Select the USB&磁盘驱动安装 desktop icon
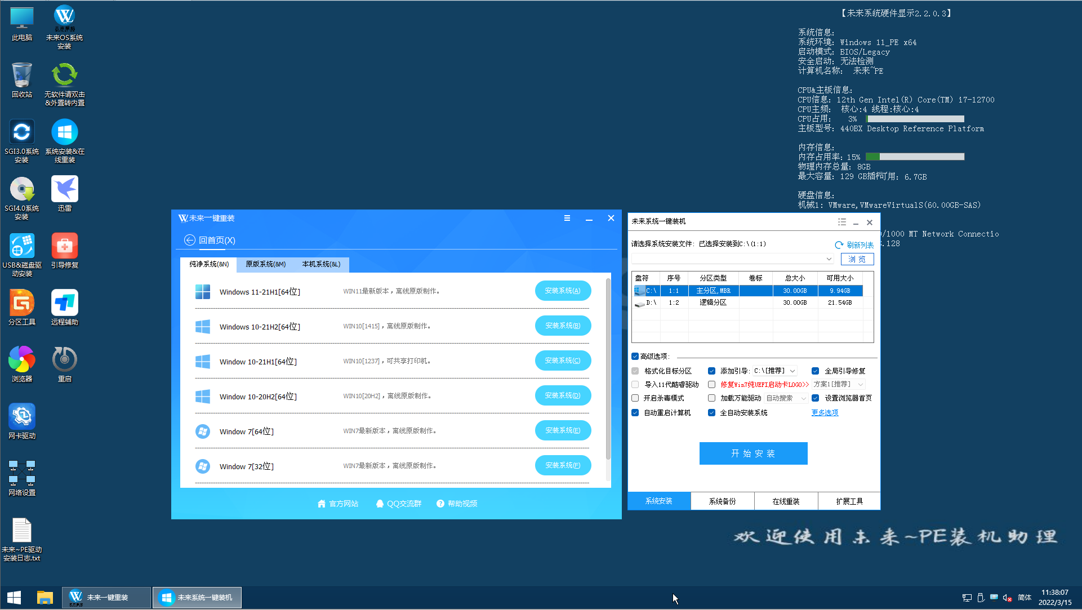This screenshot has height=610, width=1082. 22,255
